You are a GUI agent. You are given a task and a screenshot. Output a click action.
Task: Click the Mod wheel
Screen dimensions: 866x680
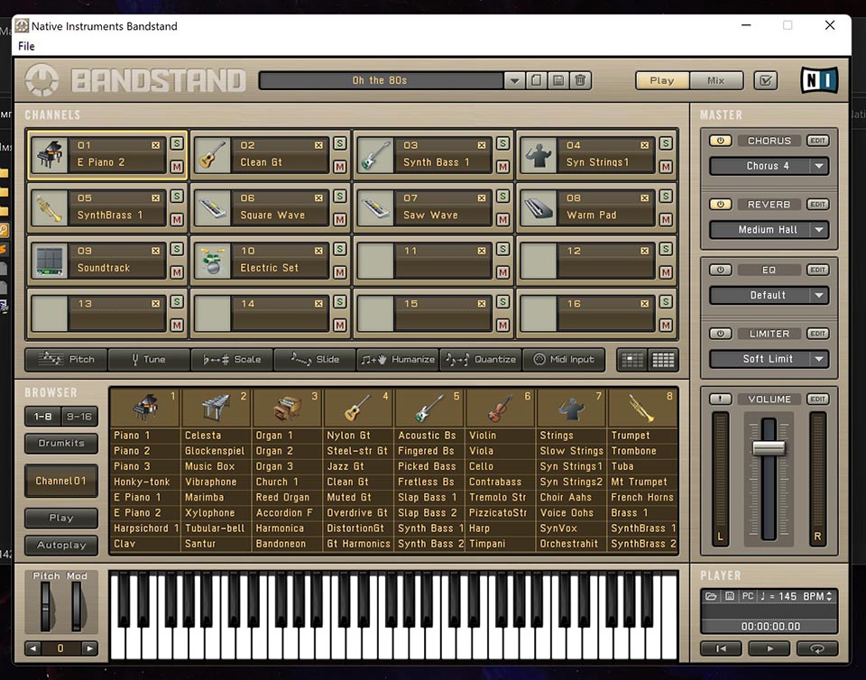tap(77, 607)
